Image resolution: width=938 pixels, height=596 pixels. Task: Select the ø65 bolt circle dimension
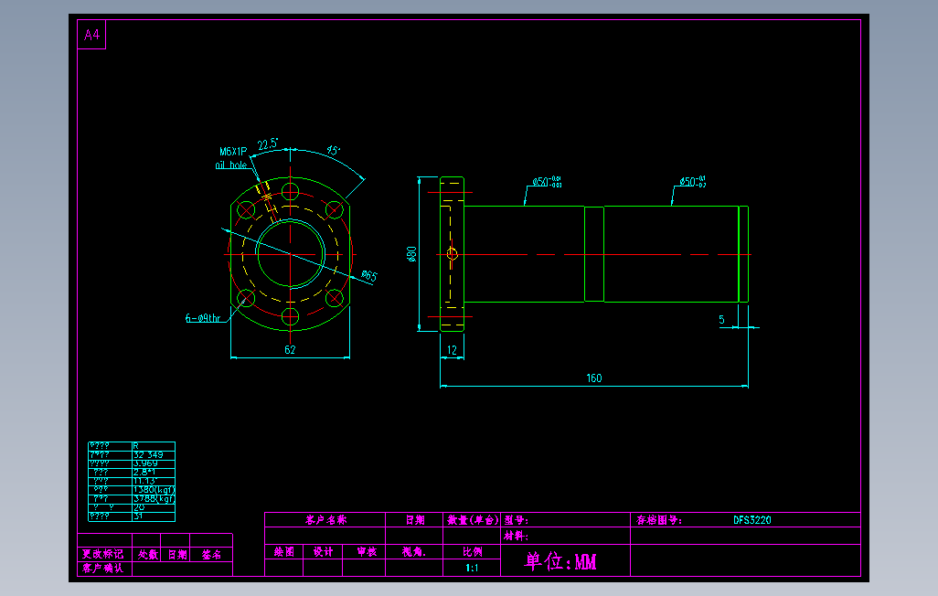click(x=369, y=276)
